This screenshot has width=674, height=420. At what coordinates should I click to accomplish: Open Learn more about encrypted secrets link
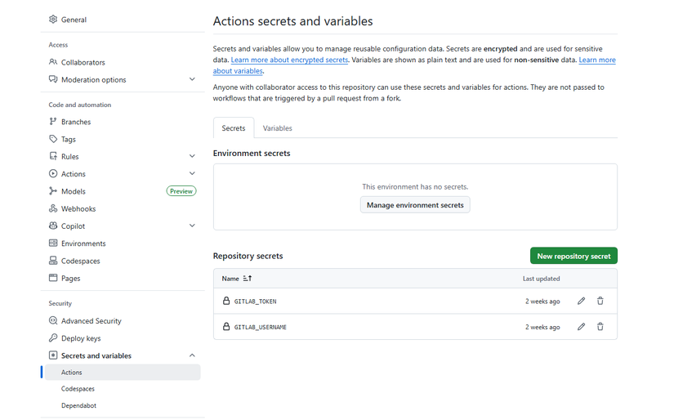point(290,60)
